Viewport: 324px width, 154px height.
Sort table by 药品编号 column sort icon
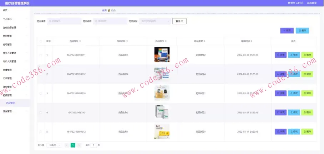point(80,41)
